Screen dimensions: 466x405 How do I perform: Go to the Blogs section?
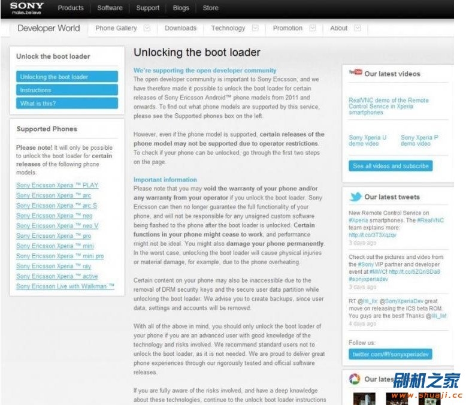point(181,8)
